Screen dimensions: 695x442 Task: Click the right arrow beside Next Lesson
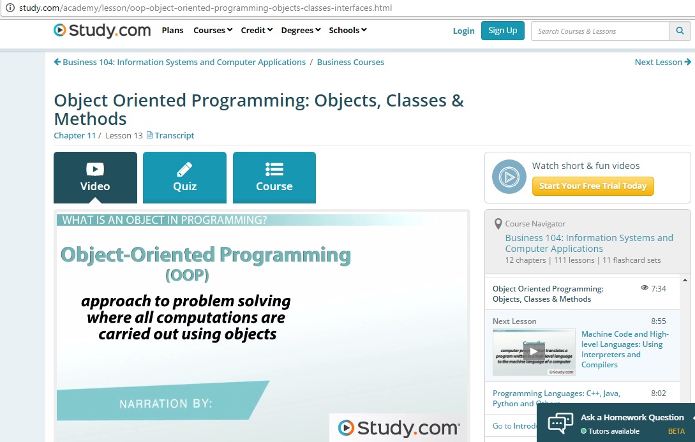coord(687,62)
